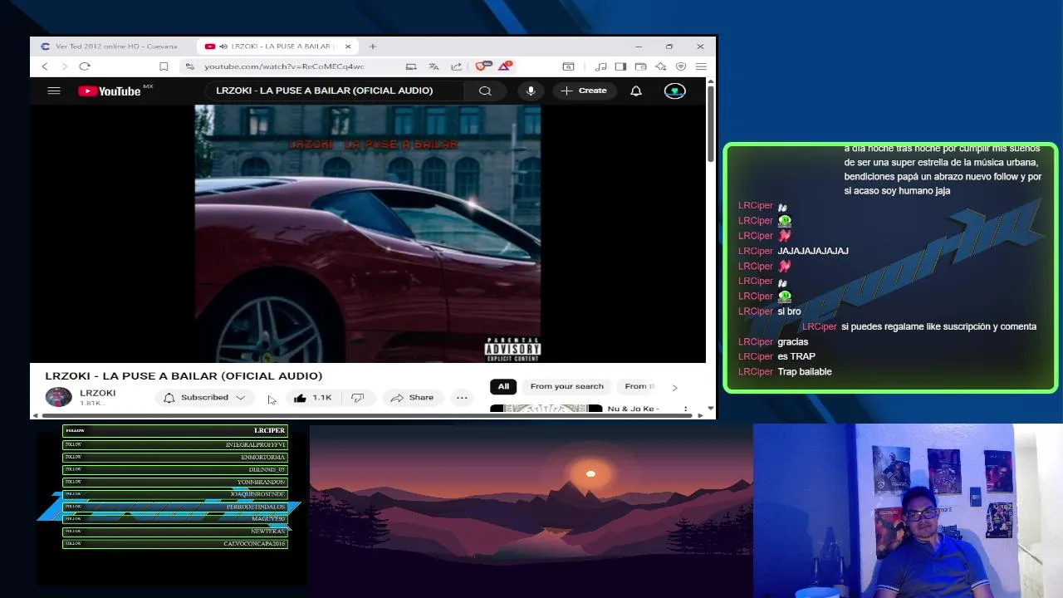1063x598 pixels.
Task: Click the YouTube search magnifier button
Action: 485,91
